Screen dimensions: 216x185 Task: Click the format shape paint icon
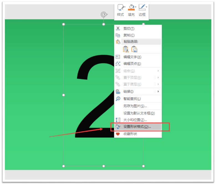[118, 127]
